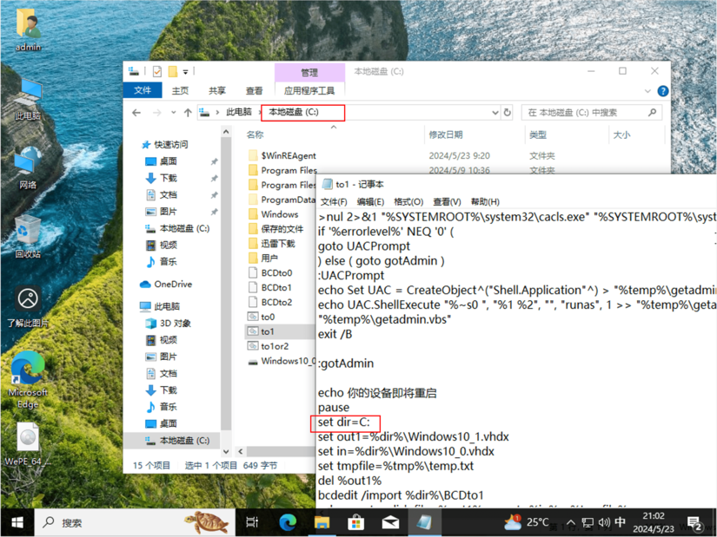
Task: Open the Mail app from the taskbar
Action: click(390, 522)
